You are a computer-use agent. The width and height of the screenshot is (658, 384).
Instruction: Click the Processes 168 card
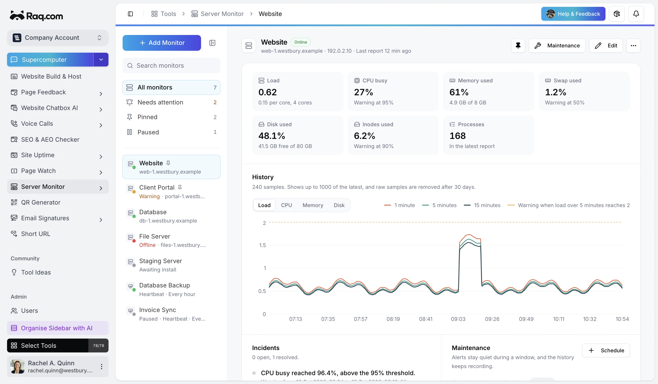tap(488, 135)
